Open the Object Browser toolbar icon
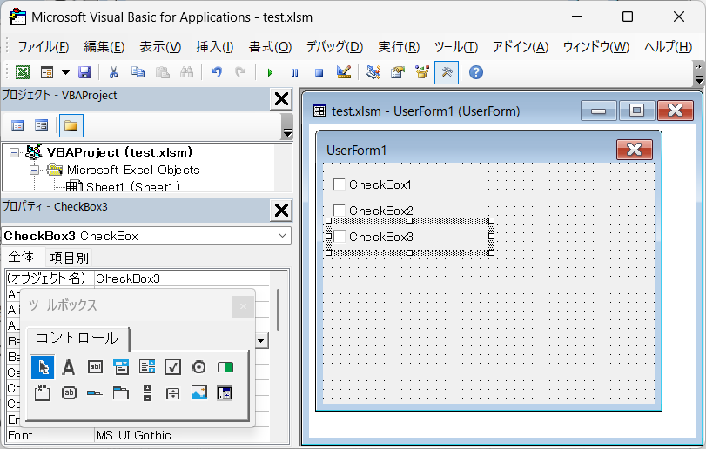 point(422,72)
